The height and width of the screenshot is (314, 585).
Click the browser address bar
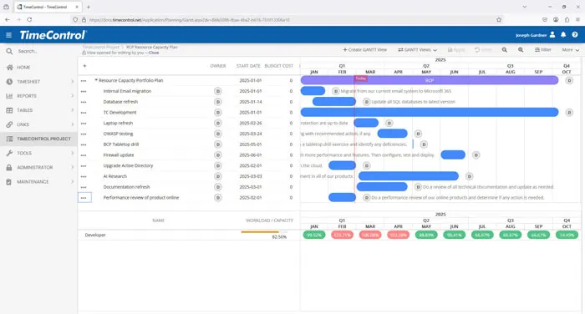pos(287,20)
